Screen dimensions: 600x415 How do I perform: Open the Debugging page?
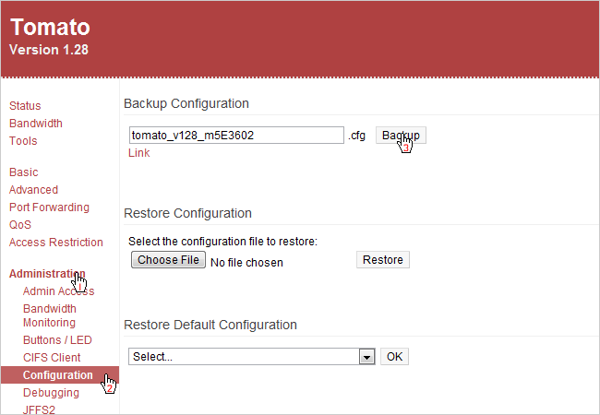(51, 393)
